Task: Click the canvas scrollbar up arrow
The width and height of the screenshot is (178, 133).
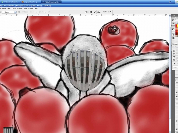Action: click(170, 15)
